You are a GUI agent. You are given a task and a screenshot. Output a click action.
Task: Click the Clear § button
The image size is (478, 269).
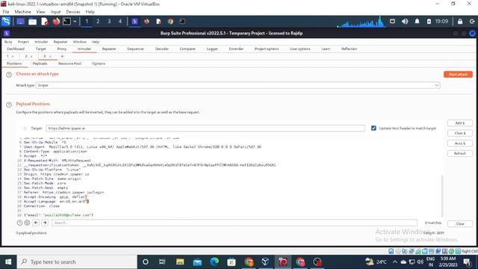pos(460,133)
